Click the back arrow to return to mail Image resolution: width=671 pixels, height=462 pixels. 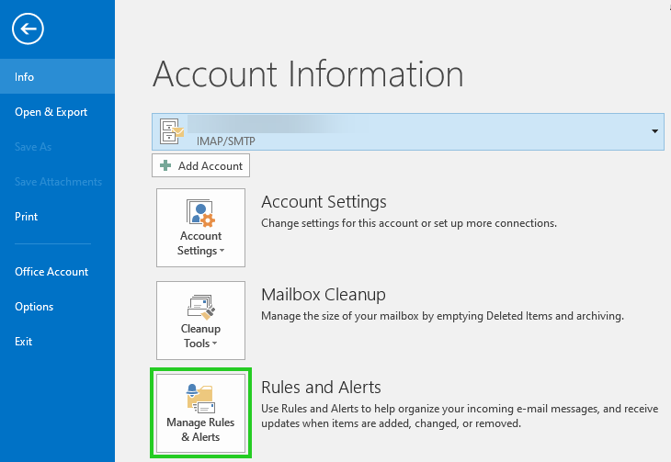coord(28,29)
